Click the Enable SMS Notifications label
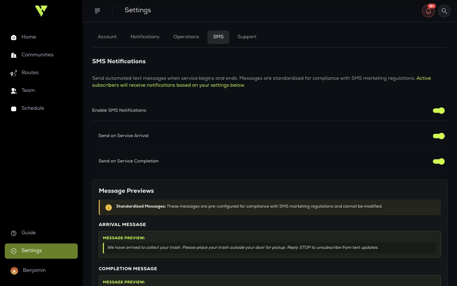457x286 pixels. pos(119,110)
